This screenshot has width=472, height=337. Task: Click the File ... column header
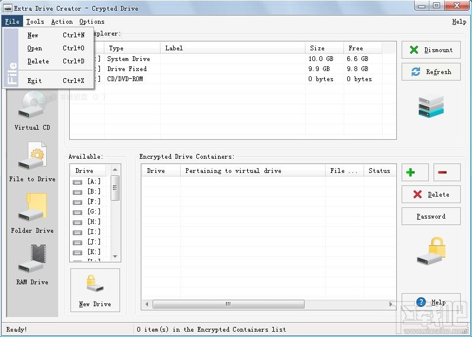[x=345, y=171]
